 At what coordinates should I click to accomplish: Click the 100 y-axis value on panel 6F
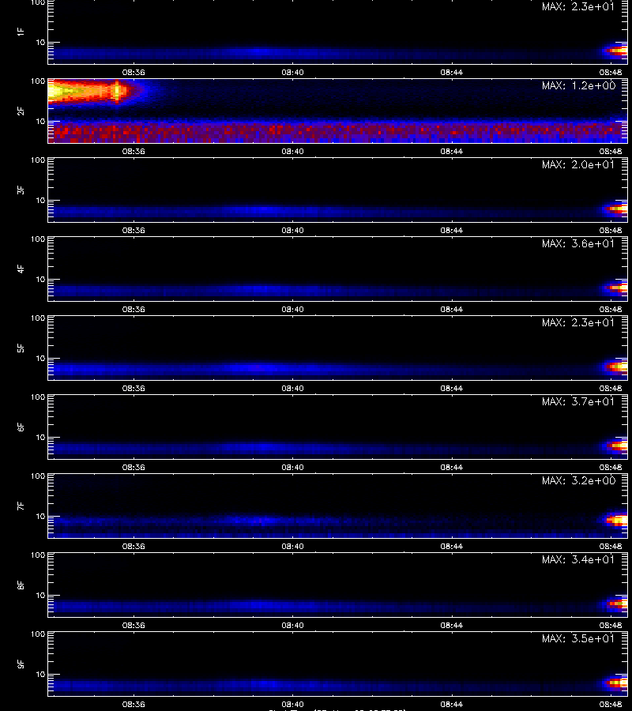point(38,397)
